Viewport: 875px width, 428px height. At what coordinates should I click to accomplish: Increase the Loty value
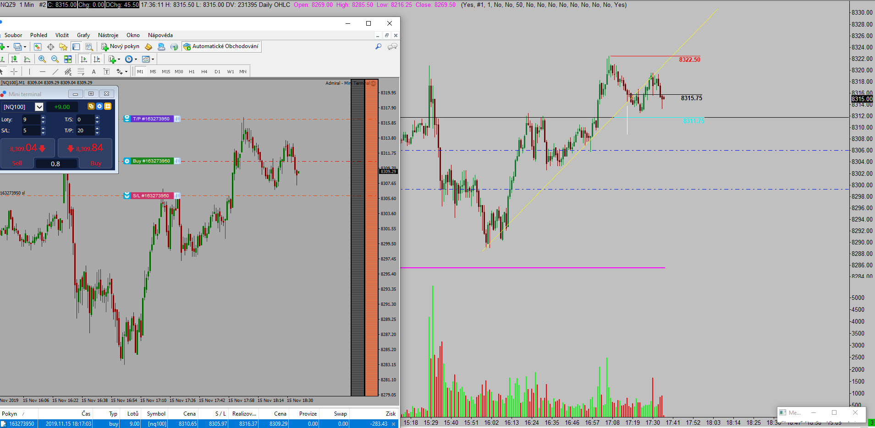coord(43,118)
